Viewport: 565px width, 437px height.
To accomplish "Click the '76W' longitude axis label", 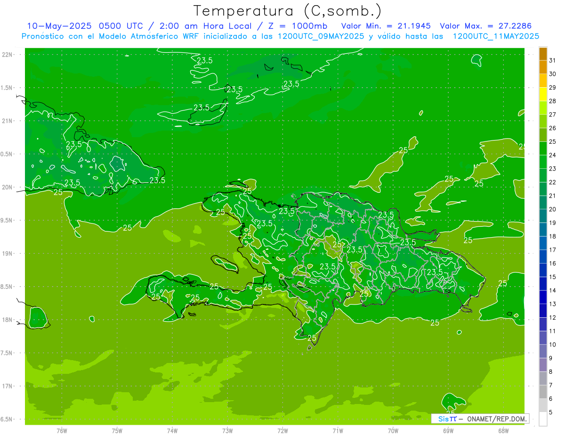I will (x=62, y=430).
